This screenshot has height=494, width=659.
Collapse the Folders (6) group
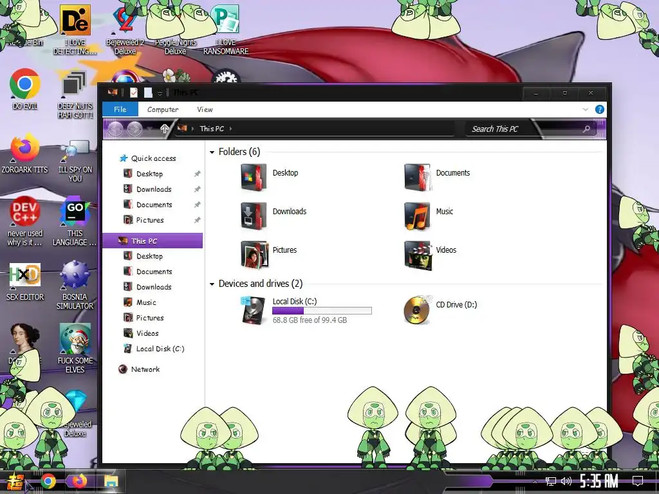(x=212, y=152)
